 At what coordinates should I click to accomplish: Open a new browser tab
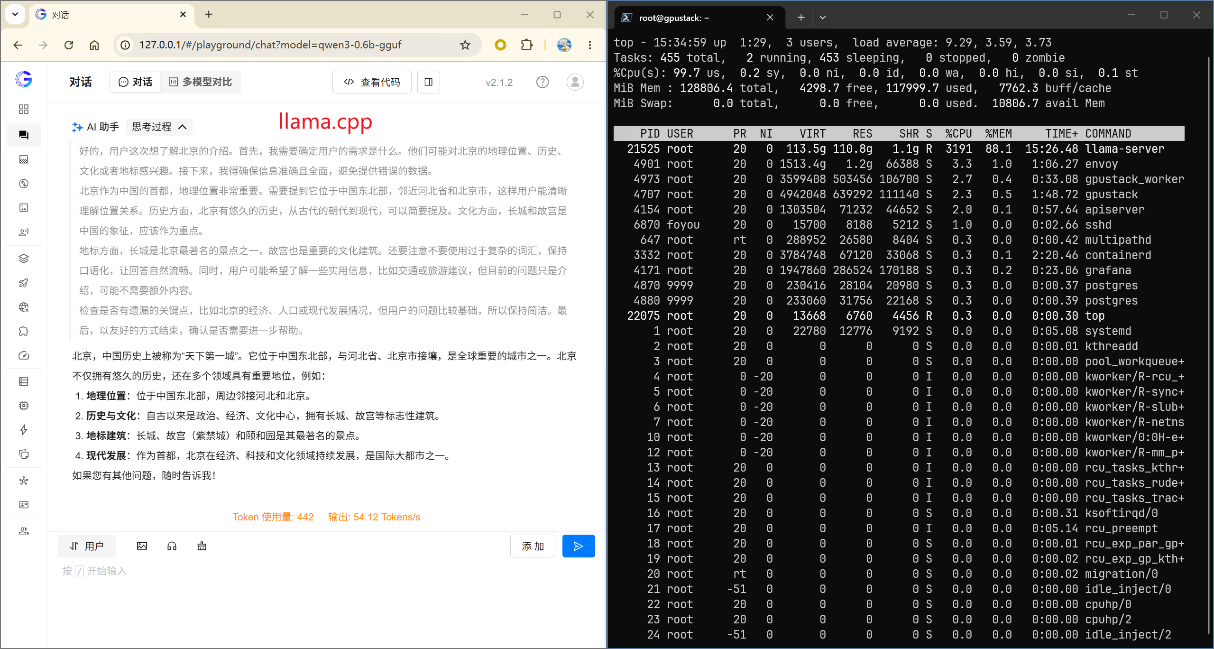click(209, 15)
